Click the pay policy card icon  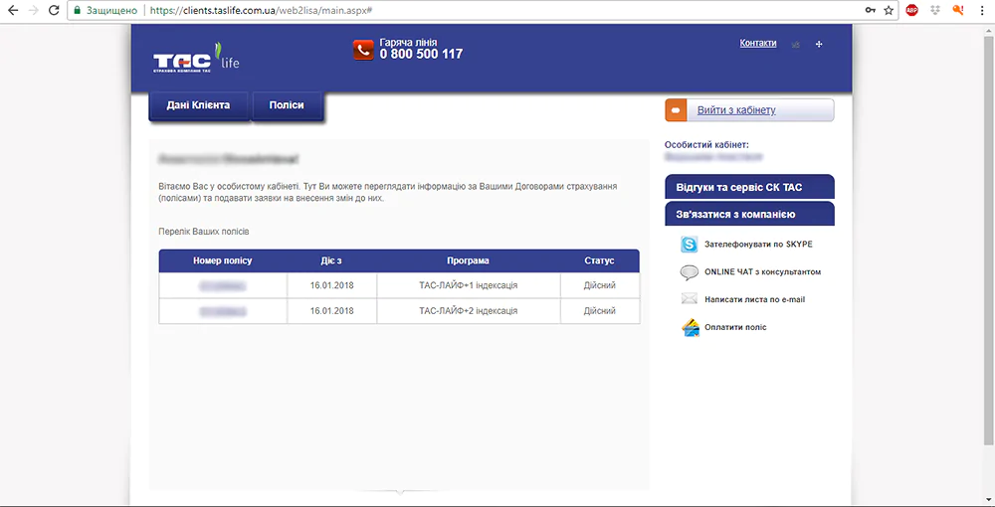690,327
